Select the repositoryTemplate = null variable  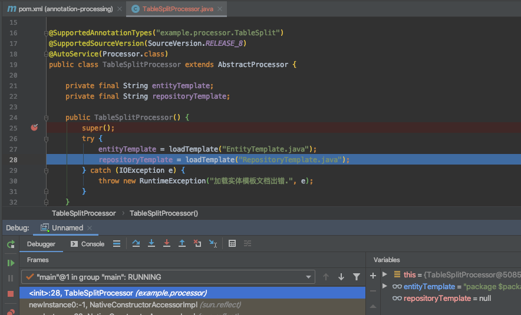click(442, 299)
